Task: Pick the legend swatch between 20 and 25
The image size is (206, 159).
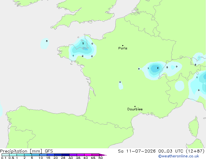Action: 58,155
